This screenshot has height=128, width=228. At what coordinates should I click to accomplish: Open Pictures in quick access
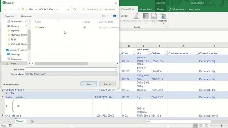[15, 26]
